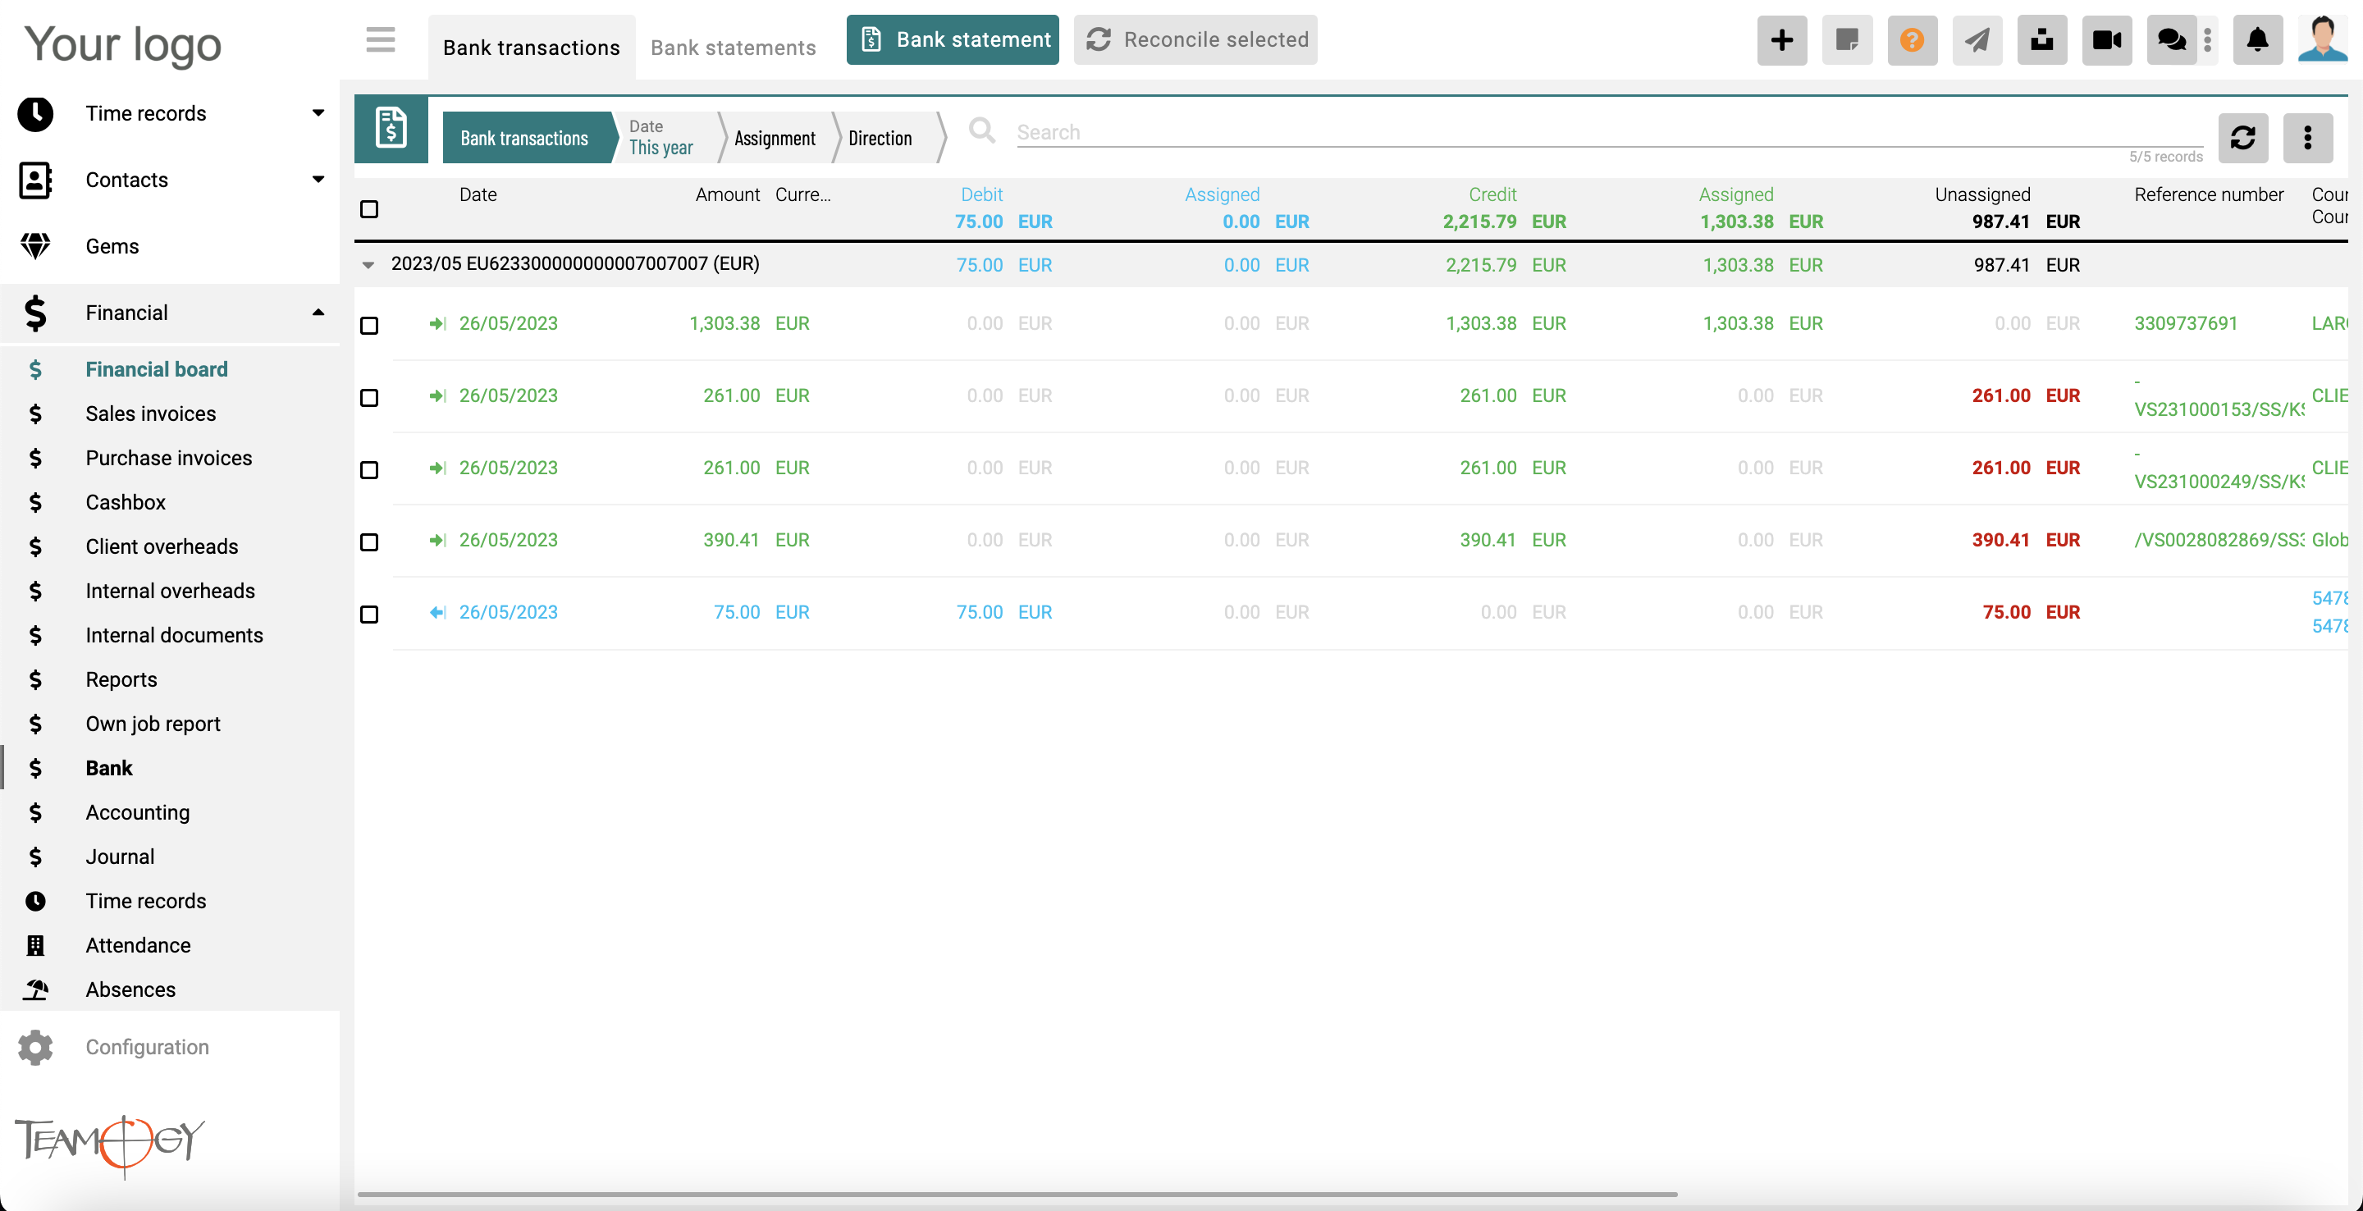Sort by the Date column header
The image size is (2363, 1211).
[478, 195]
